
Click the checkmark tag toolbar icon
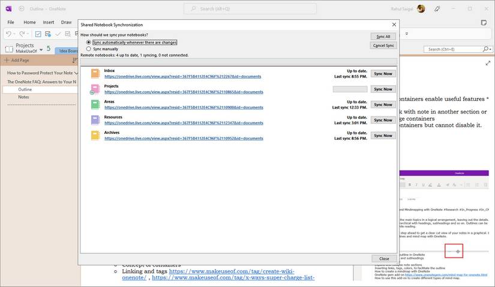[x=58, y=34]
